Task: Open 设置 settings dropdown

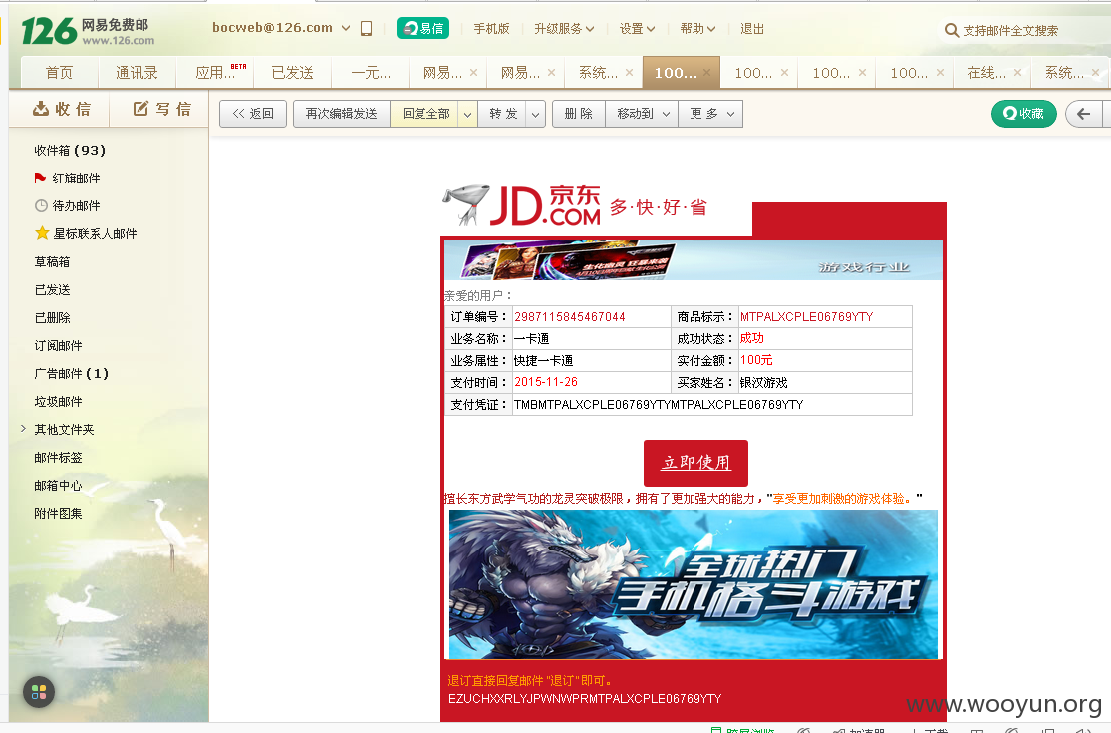Action: pos(637,29)
